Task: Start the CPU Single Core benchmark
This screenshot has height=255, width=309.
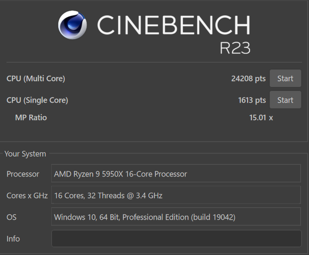Action: pyautogui.click(x=285, y=100)
